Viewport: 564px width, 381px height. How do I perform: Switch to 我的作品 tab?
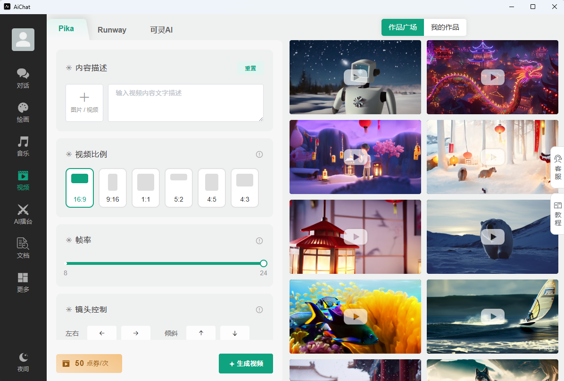click(x=445, y=27)
